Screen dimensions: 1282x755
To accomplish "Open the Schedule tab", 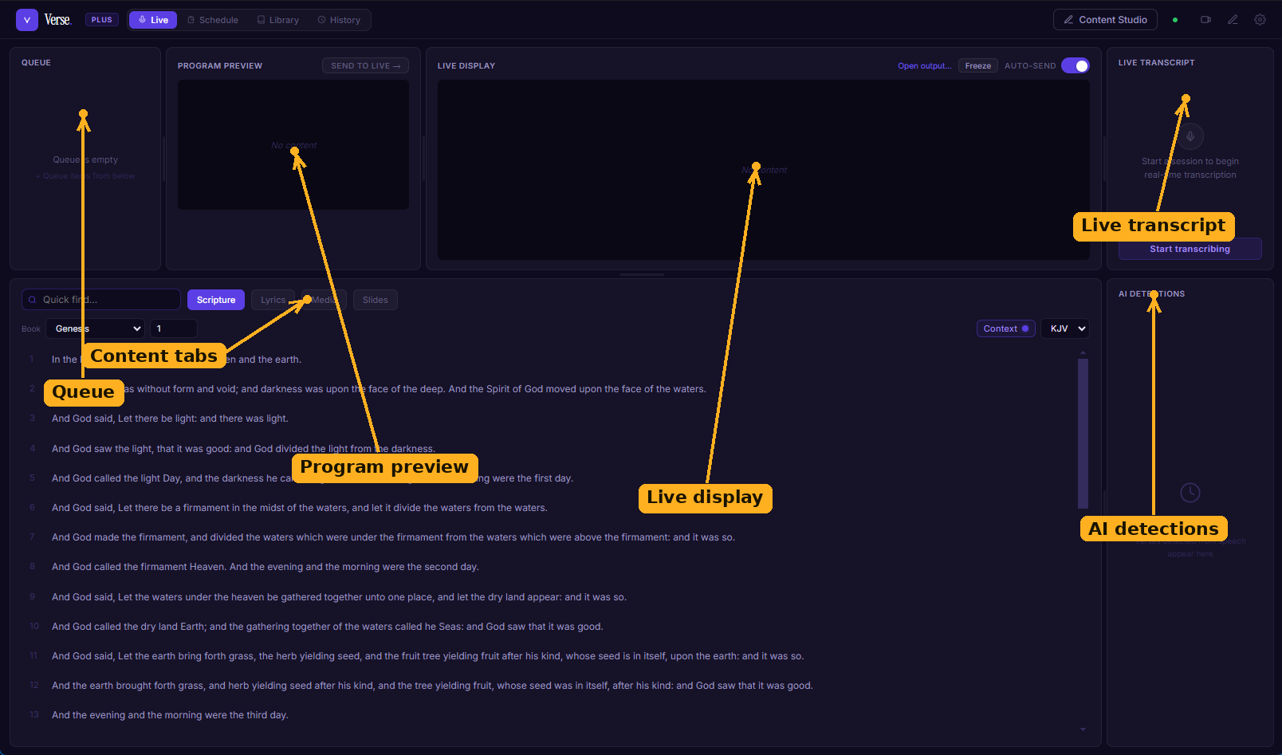I will (213, 20).
